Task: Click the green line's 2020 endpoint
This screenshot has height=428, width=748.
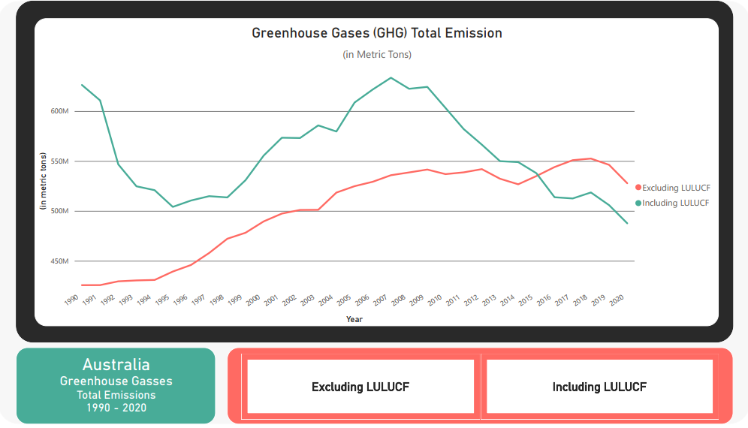Action: [627, 223]
